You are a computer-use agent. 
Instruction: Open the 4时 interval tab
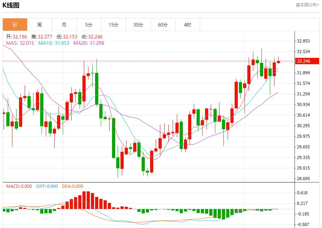[187, 25]
